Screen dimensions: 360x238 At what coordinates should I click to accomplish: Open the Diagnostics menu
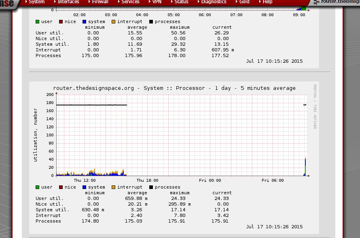pyautogui.click(x=214, y=2)
